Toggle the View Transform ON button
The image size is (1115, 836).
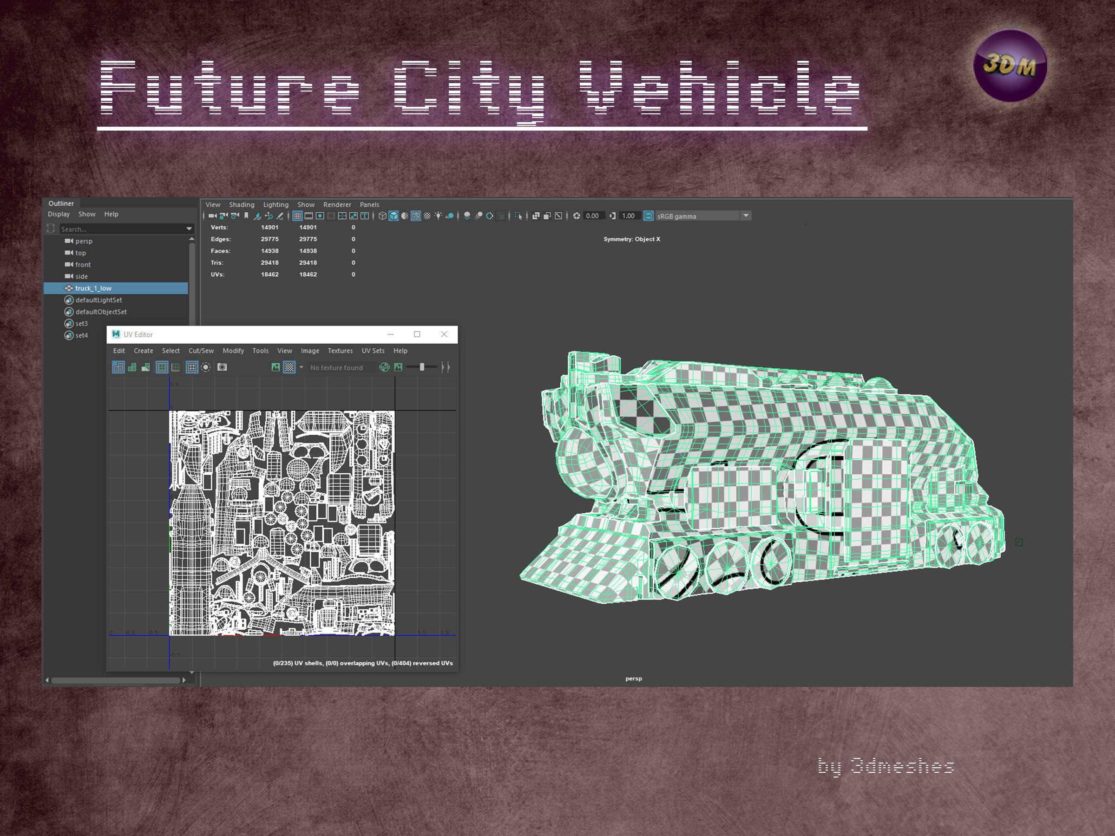tap(648, 216)
